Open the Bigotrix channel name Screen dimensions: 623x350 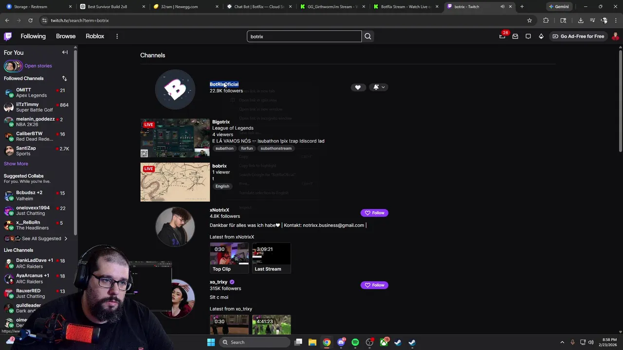(221, 122)
